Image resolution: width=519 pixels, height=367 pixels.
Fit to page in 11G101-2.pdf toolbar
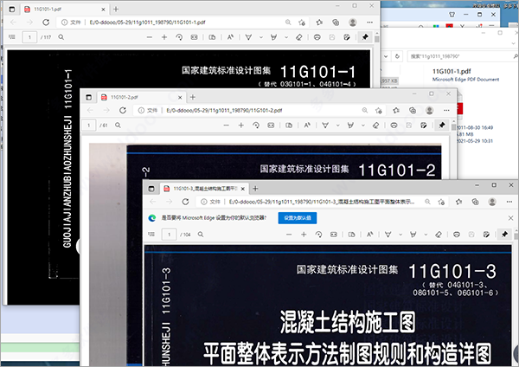click(271, 126)
